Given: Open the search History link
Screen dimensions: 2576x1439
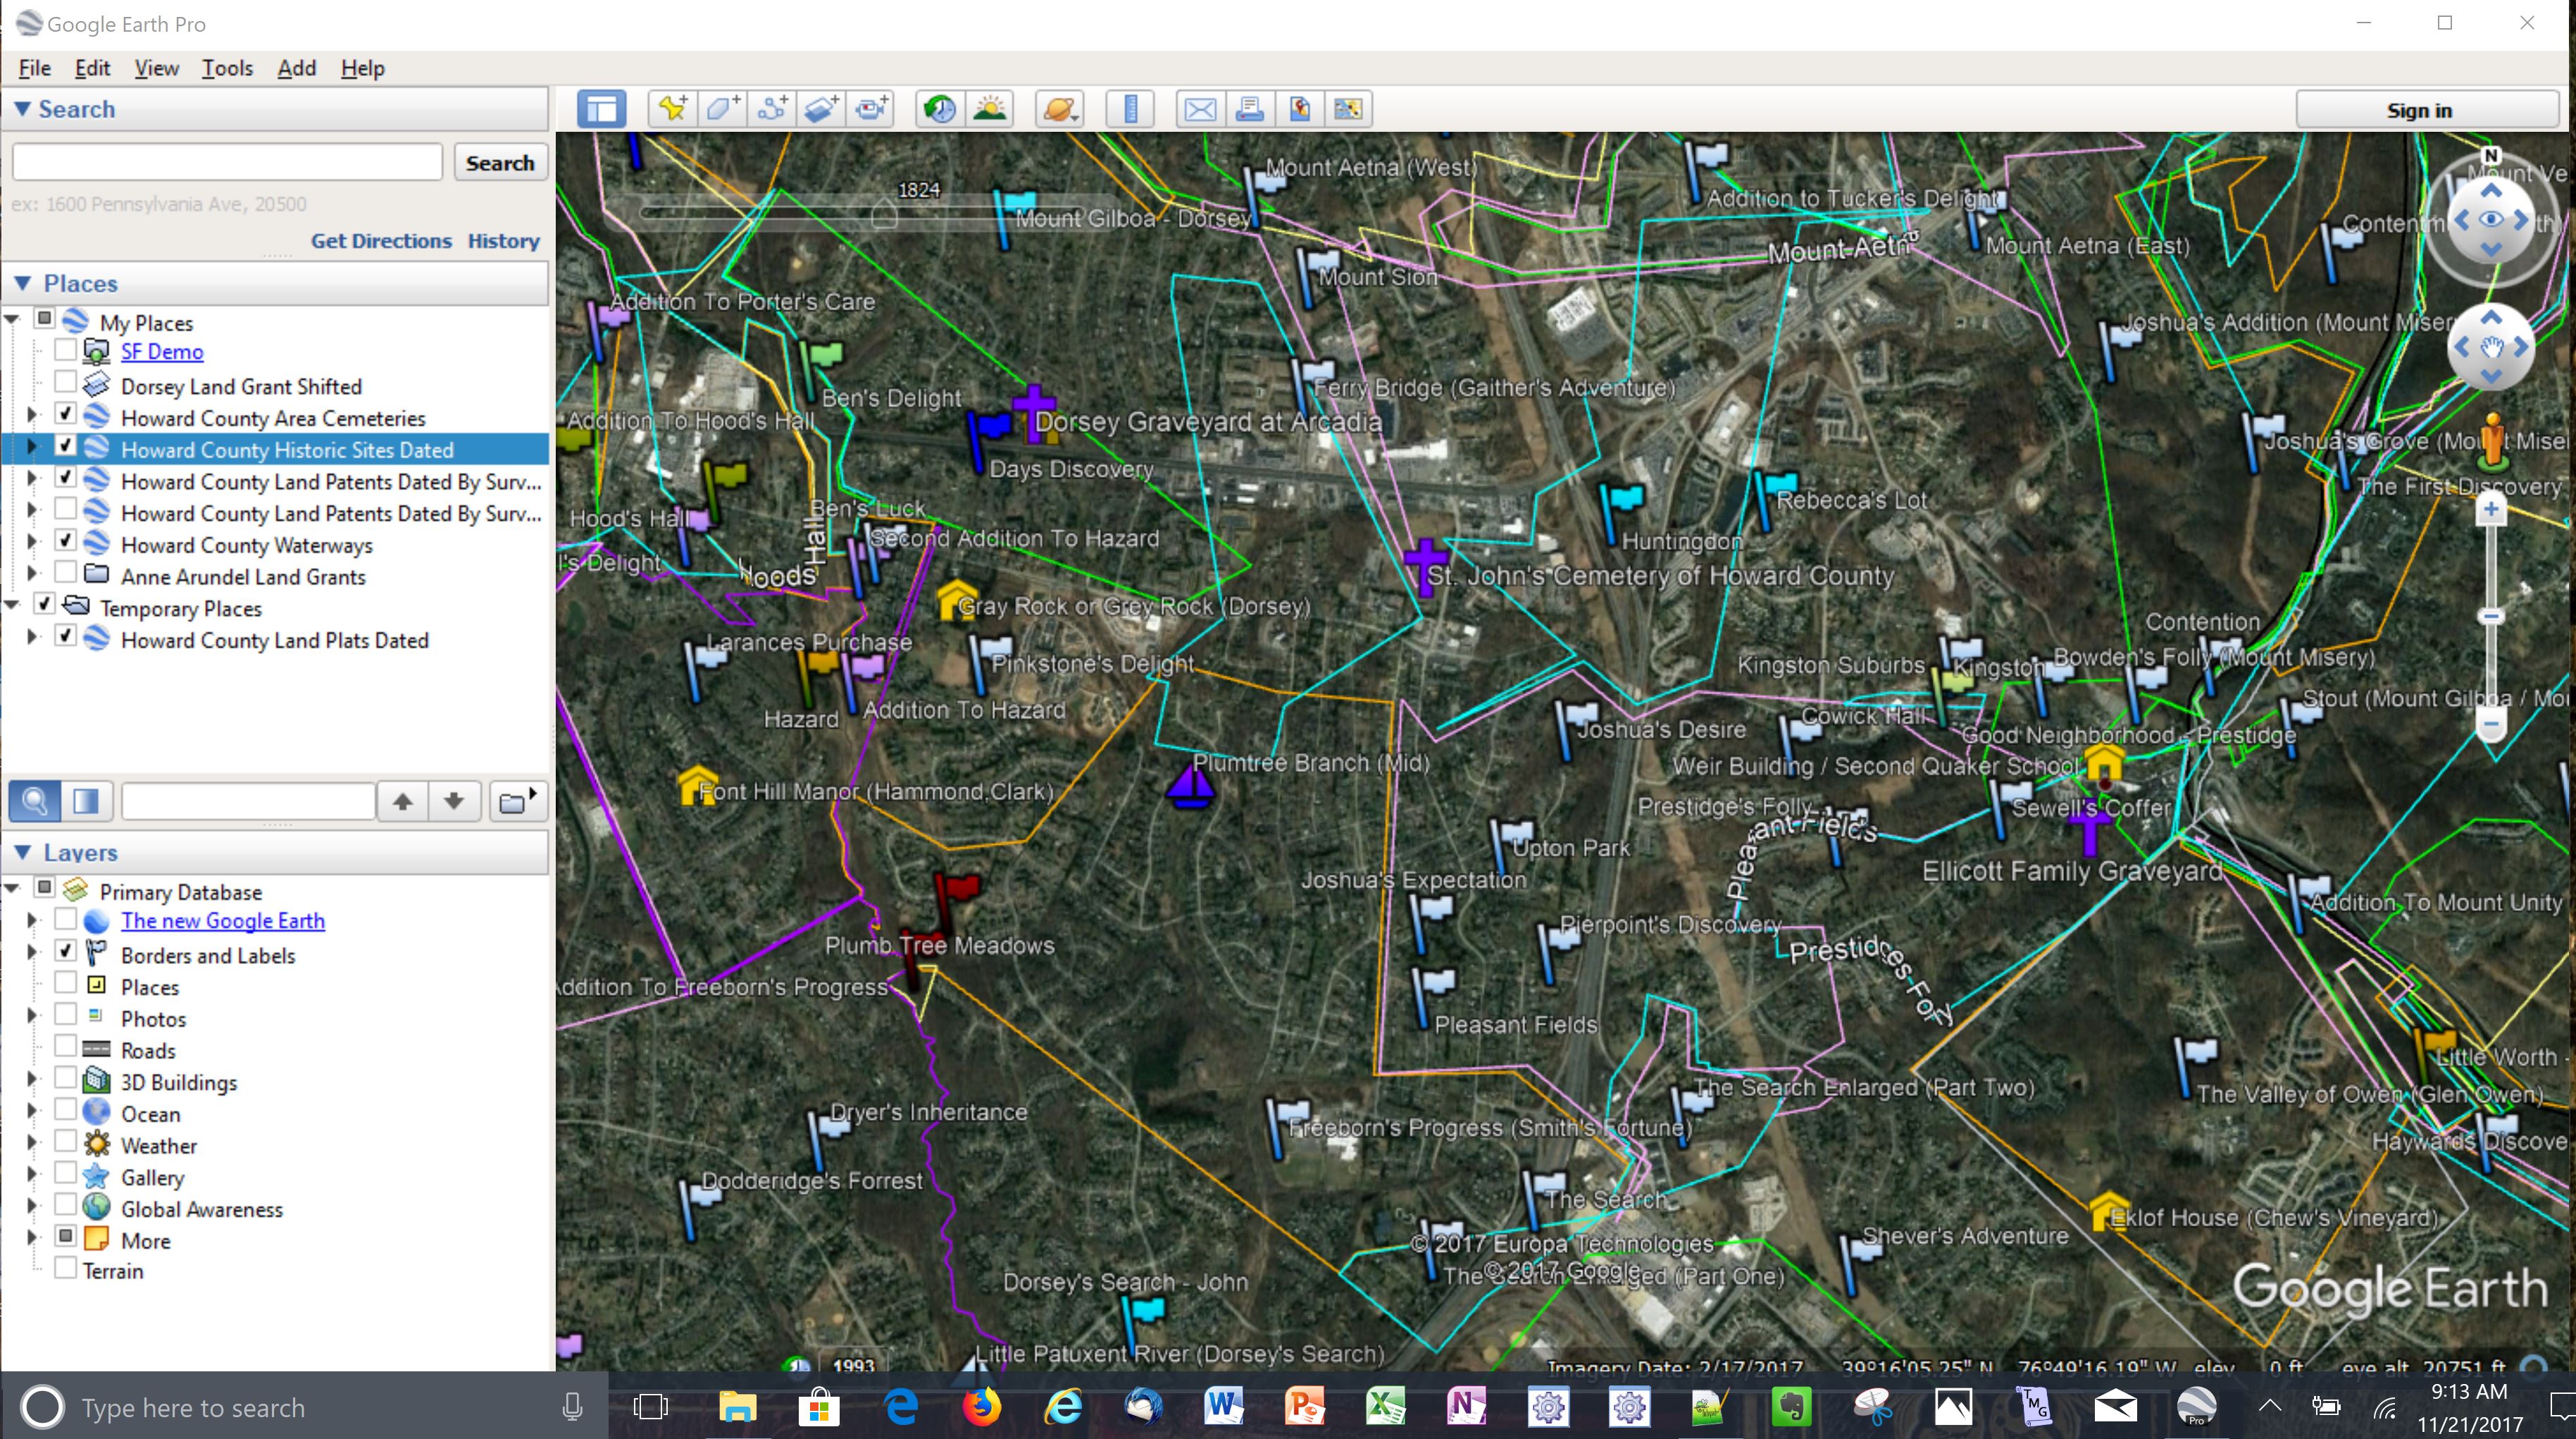Looking at the screenshot, I should pos(503,240).
